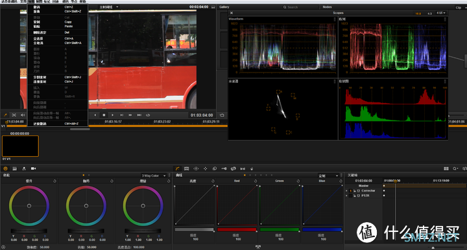This screenshot has width=467, height=250.
Task: Open the Blur palette icon
Action: (215, 168)
